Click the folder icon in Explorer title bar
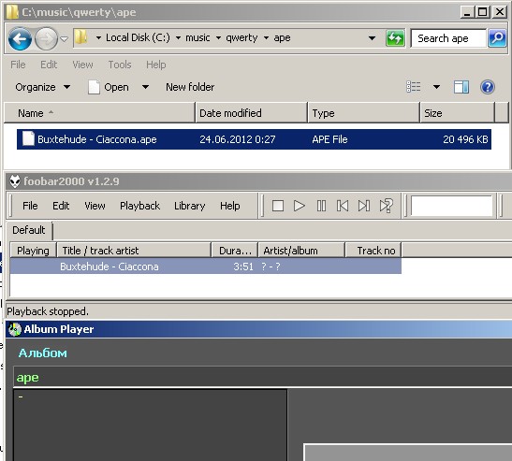 (x=12, y=12)
